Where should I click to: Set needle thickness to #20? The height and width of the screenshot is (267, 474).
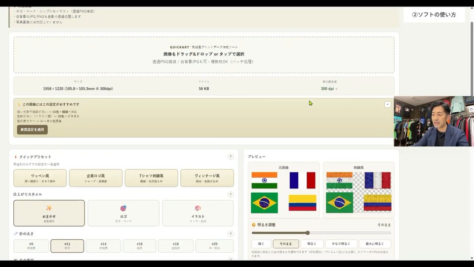(215, 246)
